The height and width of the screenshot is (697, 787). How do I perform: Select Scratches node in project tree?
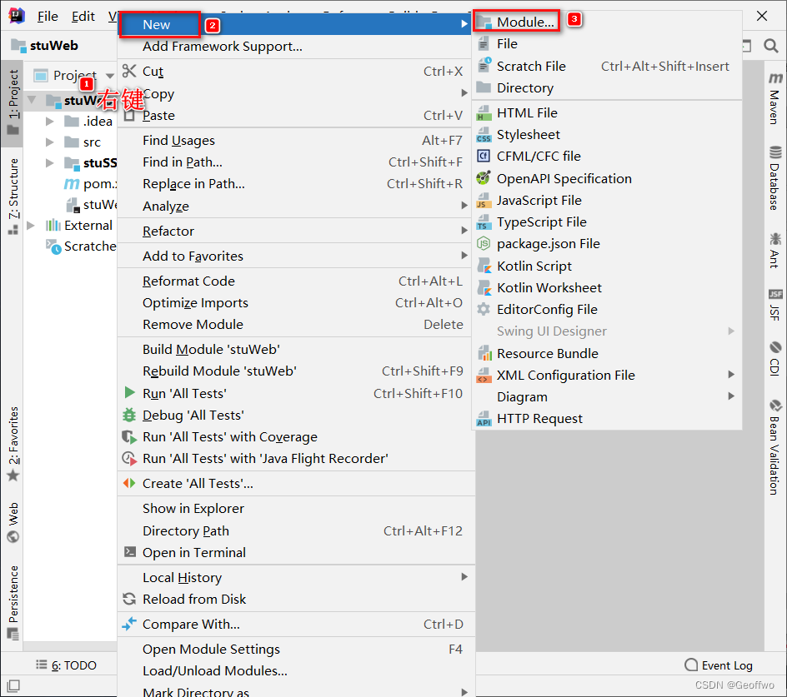pos(82,246)
